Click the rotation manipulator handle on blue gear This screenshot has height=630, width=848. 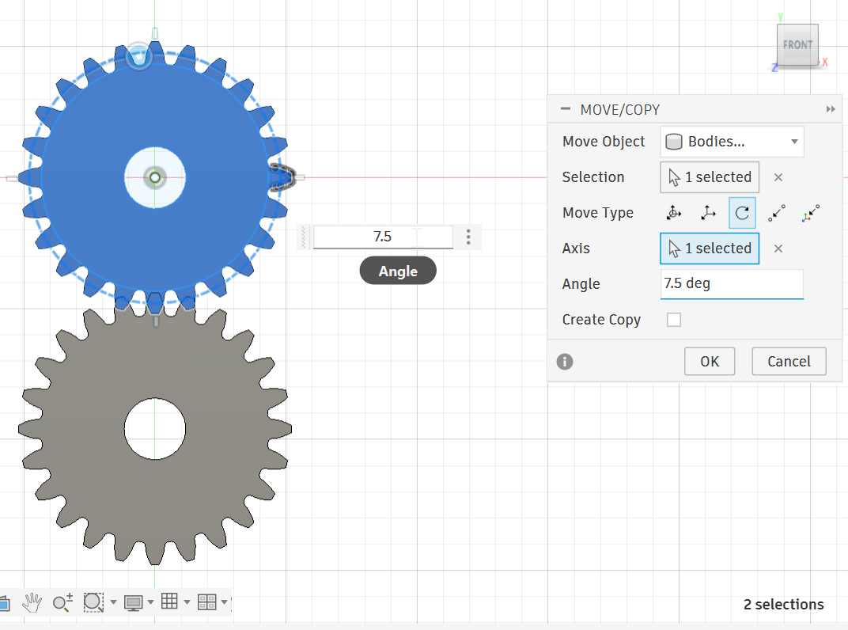[138, 55]
